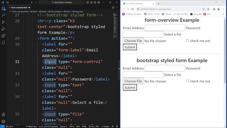Check 'check me out' in first form
Image resolution: width=227 pixels, height=128 pixels.
click(x=188, y=41)
